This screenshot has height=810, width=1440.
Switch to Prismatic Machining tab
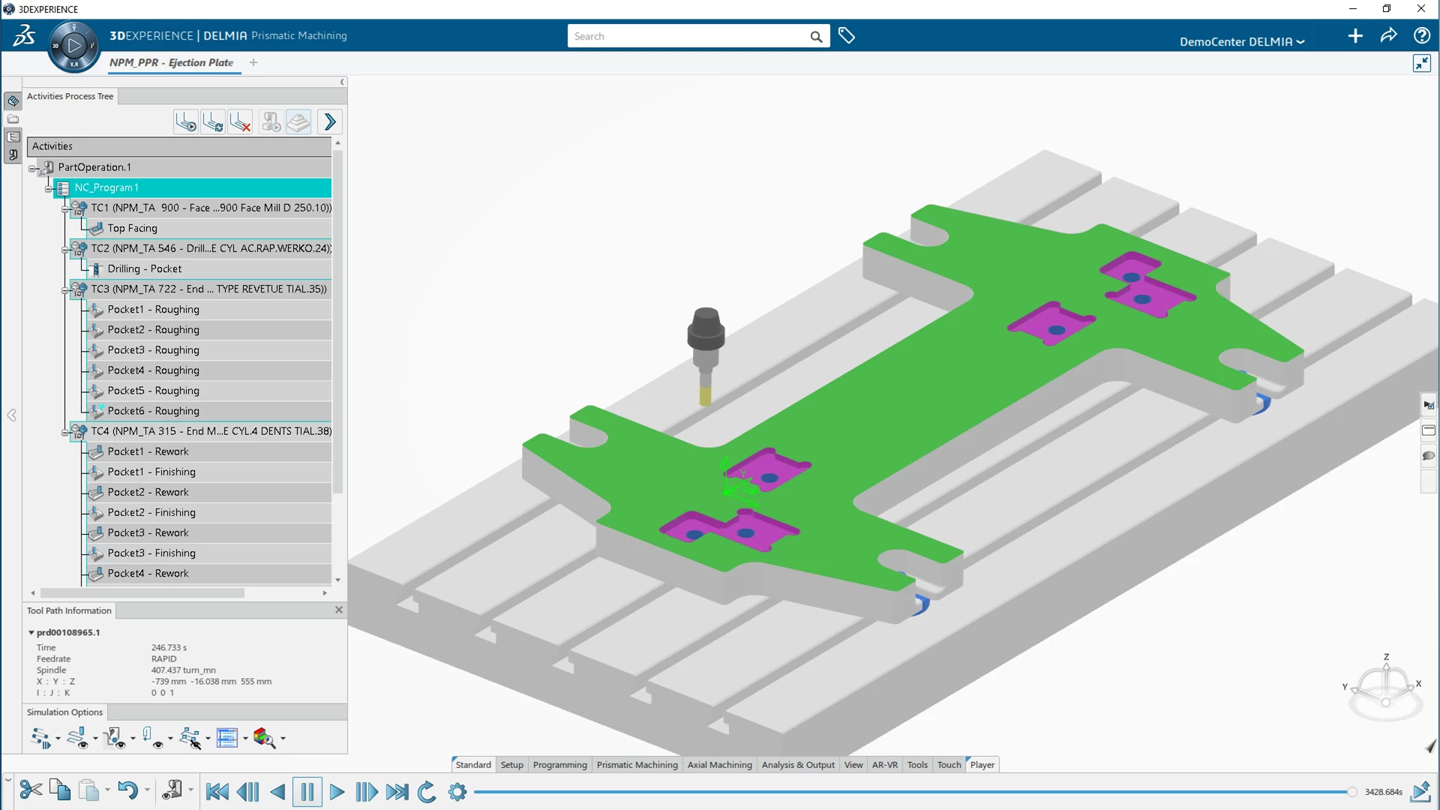tap(637, 765)
